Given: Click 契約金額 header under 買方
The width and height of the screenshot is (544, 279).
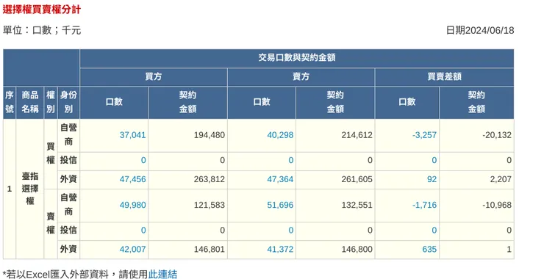Looking at the screenshot, I should pyautogui.click(x=187, y=102).
